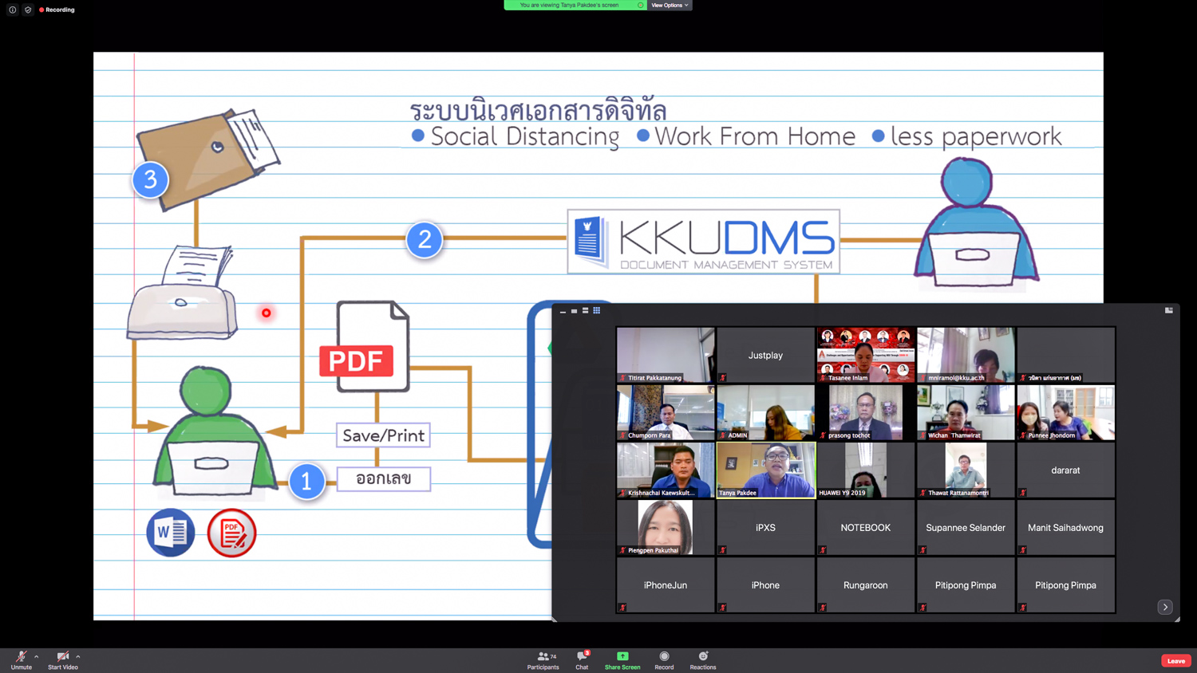This screenshot has width=1197, height=673.
Task: Switch video panel to multi-strip view
Action: click(585, 311)
